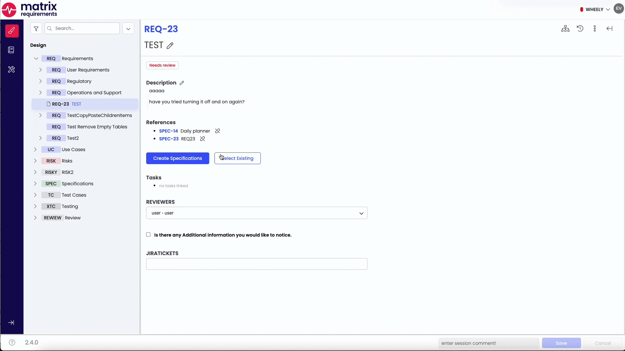Click the description text about turning off
The image size is (625, 351).
click(x=197, y=102)
